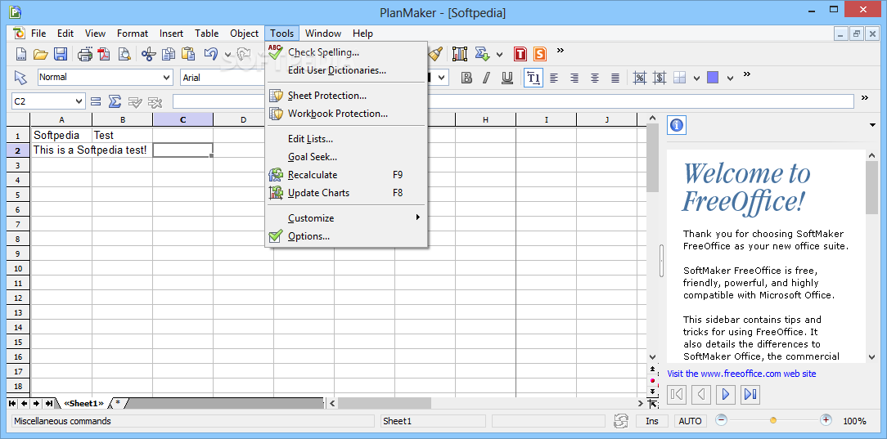Click Recalculate in the Tools menu
This screenshot has height=439, width=887.
[346, 175]
